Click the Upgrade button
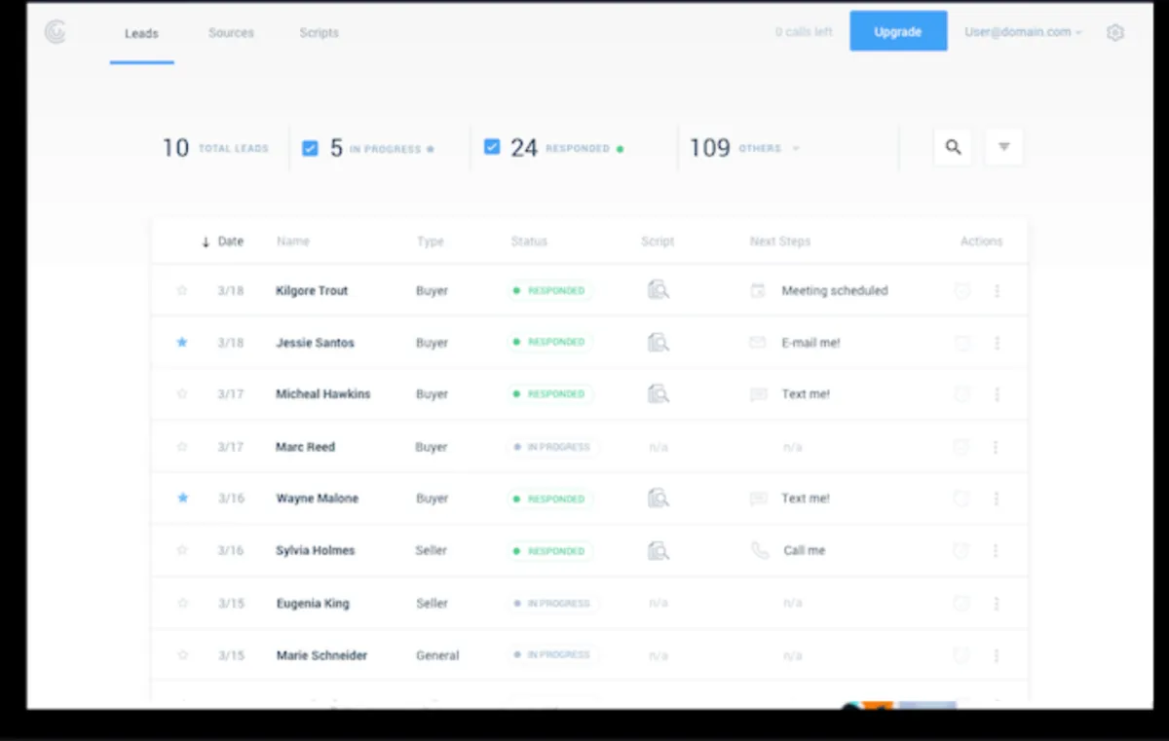 click(x=898, y=31)
